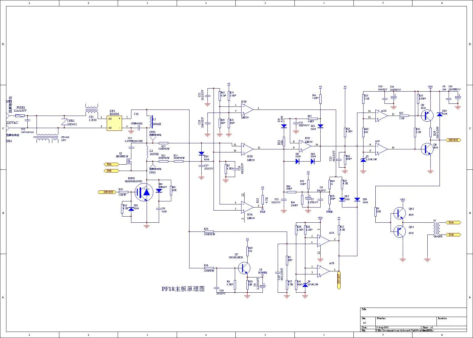Click the D8 4148 diode symbol

pyautogui.click(x=284, y=126)
